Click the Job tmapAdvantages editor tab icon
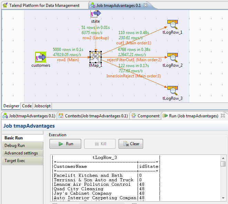 click(93, 6)
